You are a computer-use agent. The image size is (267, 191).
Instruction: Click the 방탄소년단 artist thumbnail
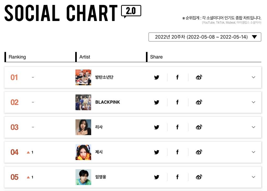[x=83, y=77]
